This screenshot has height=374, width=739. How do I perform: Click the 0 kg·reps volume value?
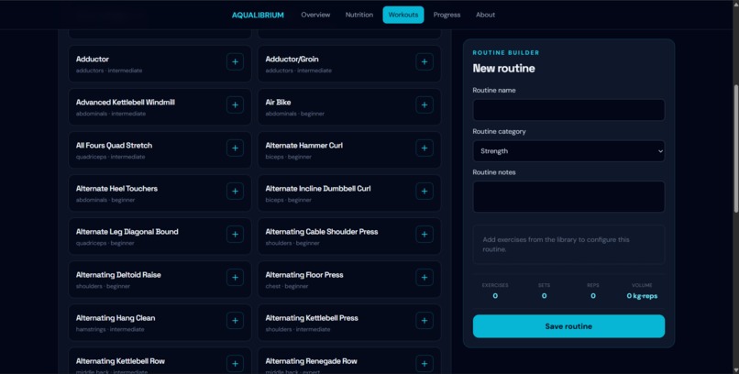(642, 296)
